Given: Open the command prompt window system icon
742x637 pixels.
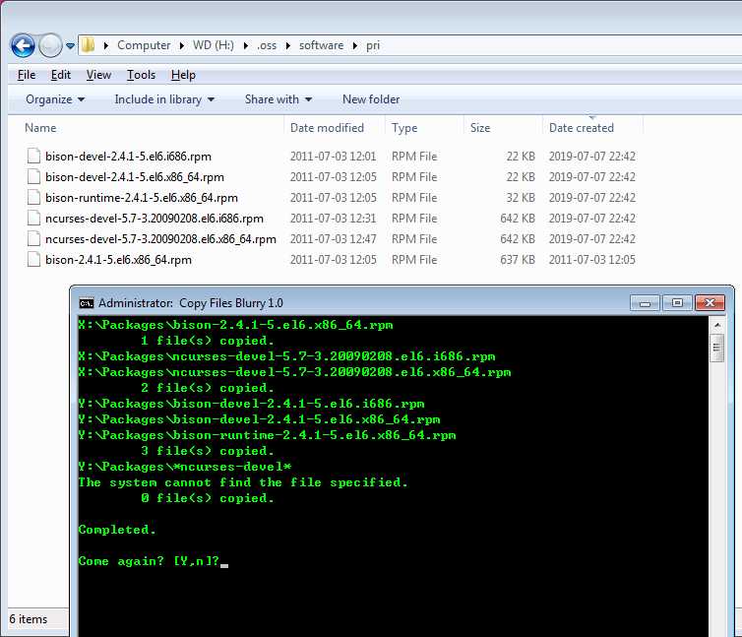Looking at the screenshot, I should 87,303.
